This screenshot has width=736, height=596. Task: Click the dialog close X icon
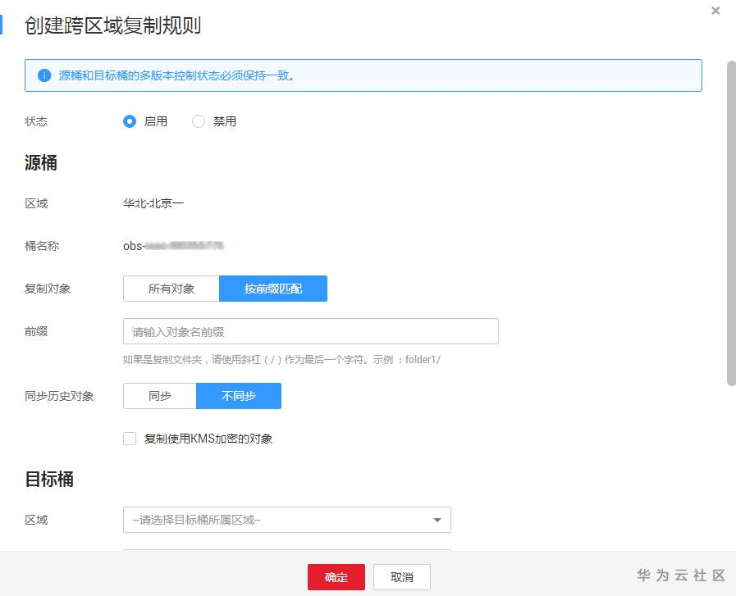pyautogui.click(x=715, y=11)
